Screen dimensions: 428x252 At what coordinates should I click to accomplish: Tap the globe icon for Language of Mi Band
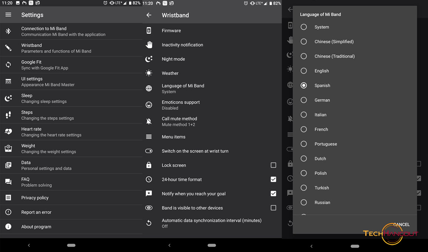point(149,88)
